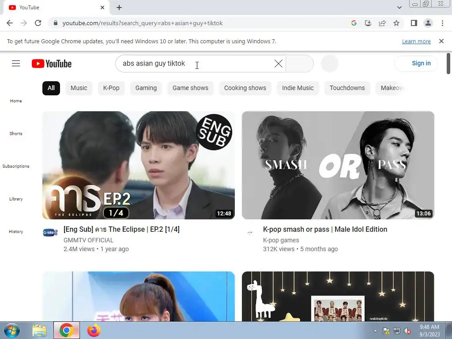452x339 pixels.
Task: Click the browser forward arrow
Action: (24, 23)
